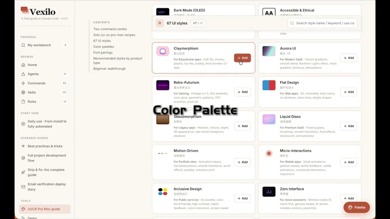Select the Liquid Glass card title

click(290, 117)
